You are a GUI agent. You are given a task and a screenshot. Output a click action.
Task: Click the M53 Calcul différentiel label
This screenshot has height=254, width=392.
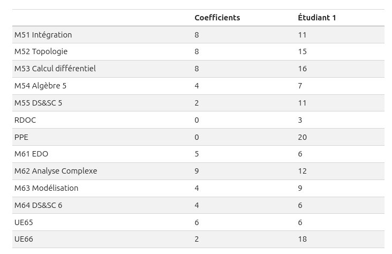[x=55, y=69]
